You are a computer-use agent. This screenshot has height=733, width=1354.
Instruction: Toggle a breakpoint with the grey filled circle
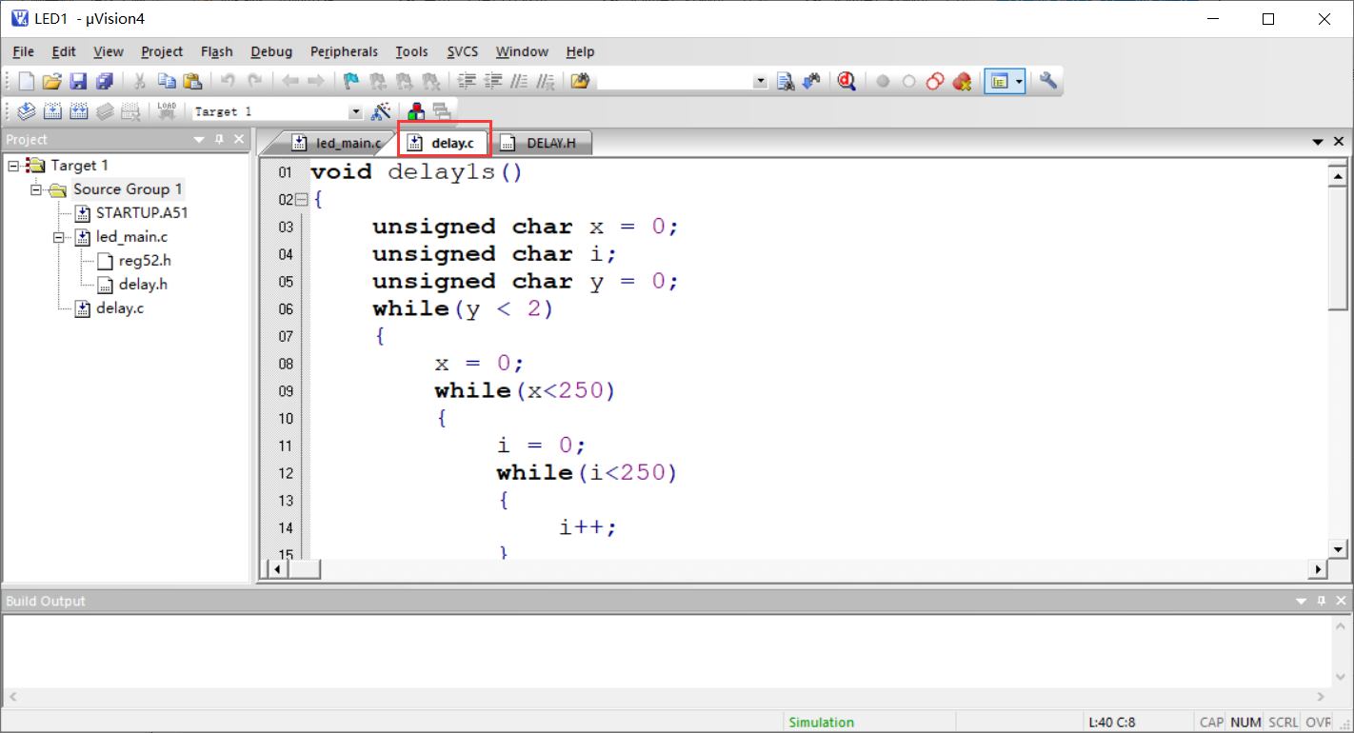pos(883,82)
